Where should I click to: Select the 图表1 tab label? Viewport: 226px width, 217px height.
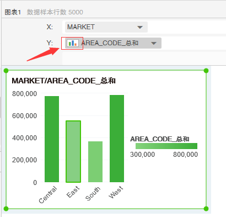point(13,12)
